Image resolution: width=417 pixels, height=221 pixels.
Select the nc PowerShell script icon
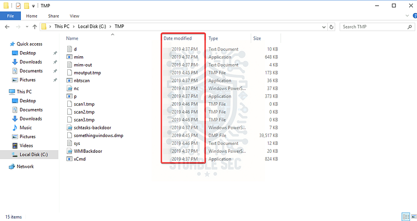[x=69, y=88]
